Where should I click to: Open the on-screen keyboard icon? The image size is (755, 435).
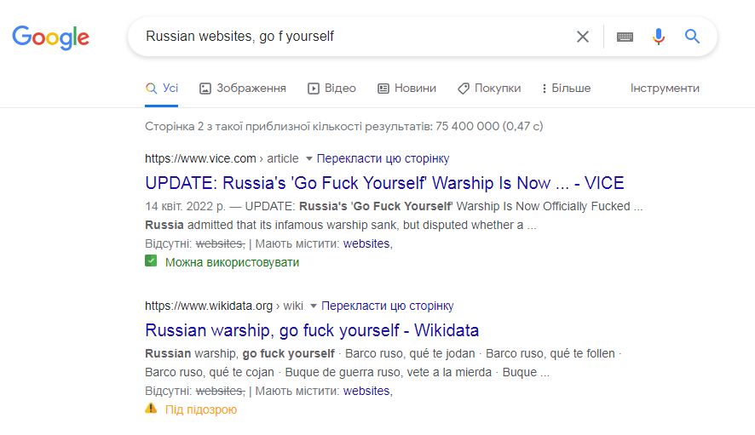click(x=625, y=37)
